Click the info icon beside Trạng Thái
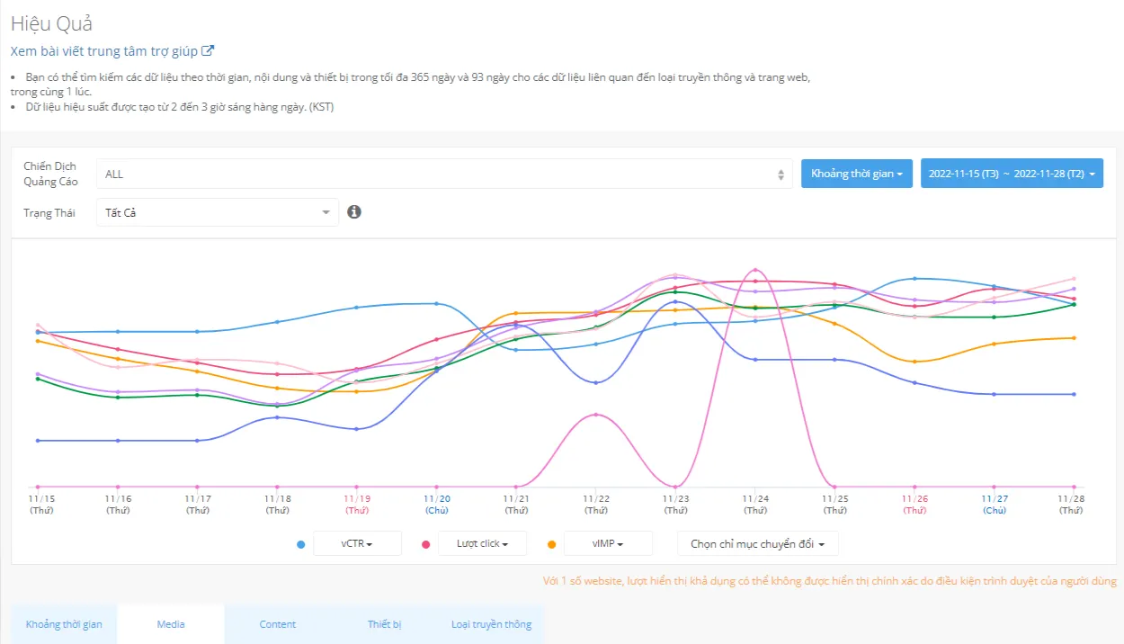 pyautogui.click(x=354, y=211)
